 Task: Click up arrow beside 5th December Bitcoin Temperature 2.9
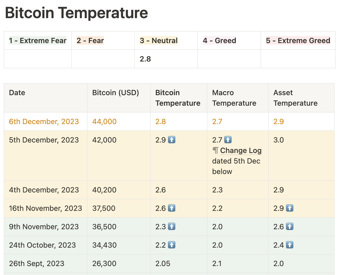pyautogui.click(x=172, y=140)
